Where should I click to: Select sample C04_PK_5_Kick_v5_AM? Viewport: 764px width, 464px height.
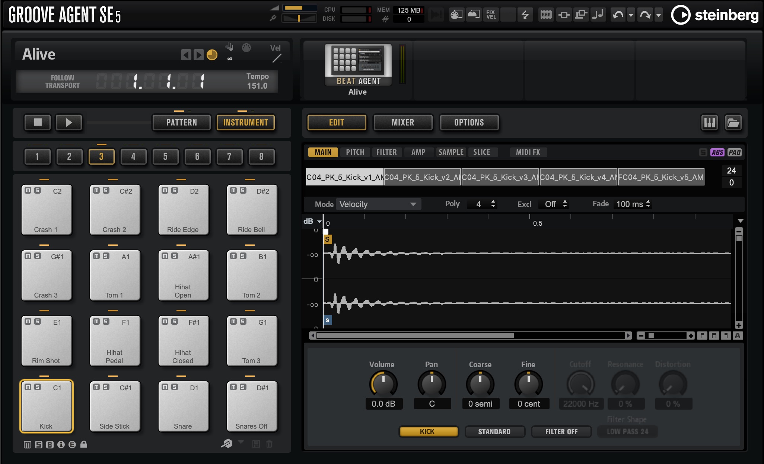(x=661, y=177)
